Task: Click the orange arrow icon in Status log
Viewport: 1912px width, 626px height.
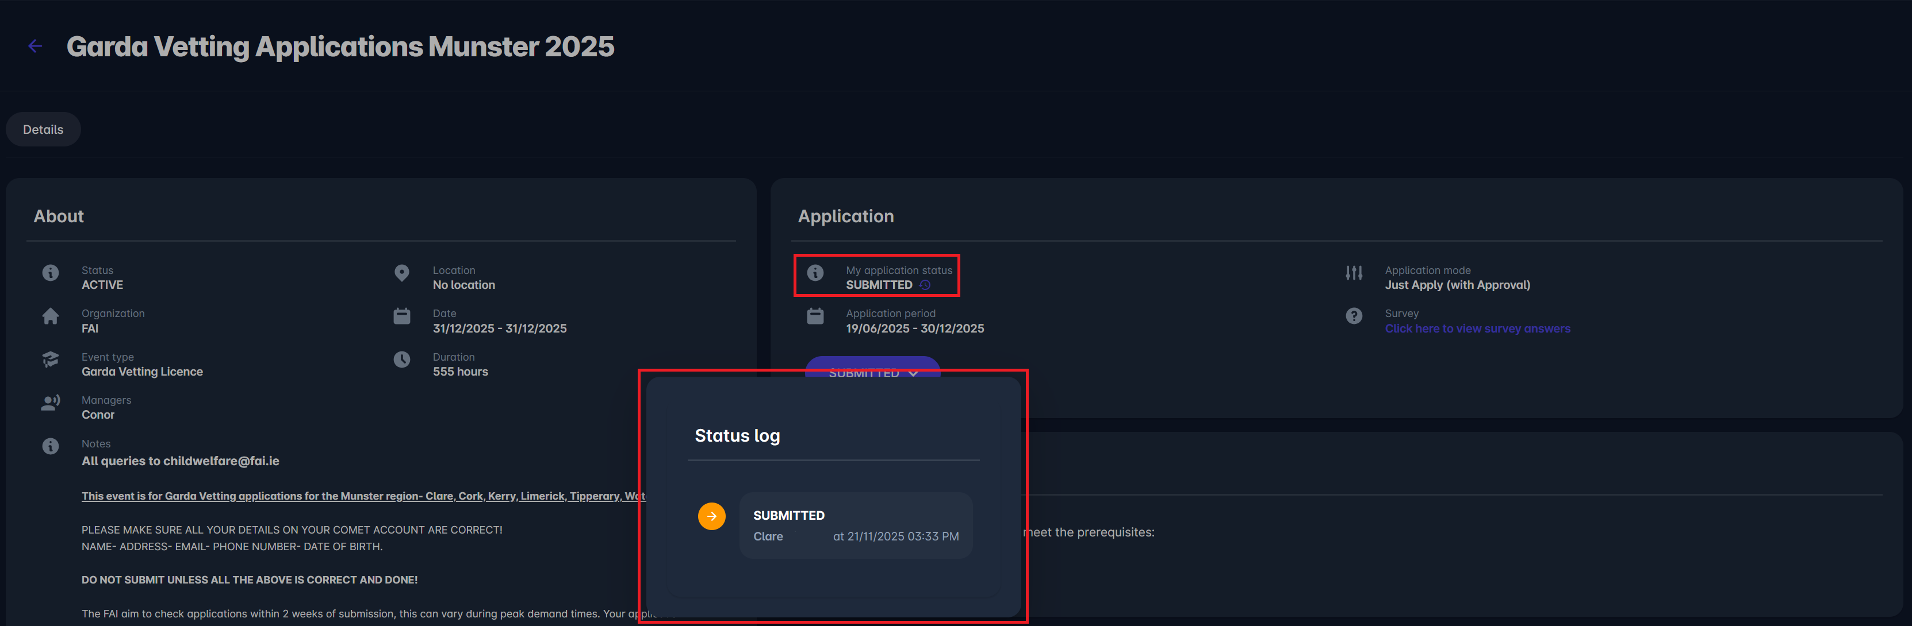Action: (x=711, y=516)
